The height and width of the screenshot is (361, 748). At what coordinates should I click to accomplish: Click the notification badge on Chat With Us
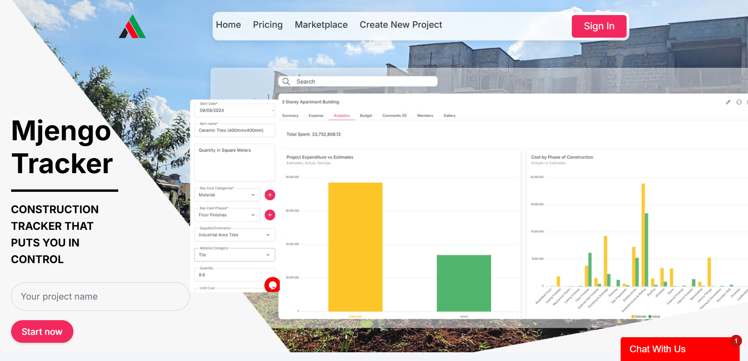pos(736,340)
